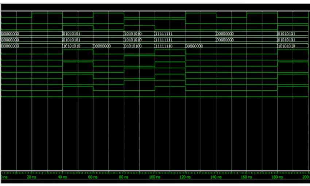This screenshot has width=310, height=186.
Task: Click the 60 ns time ruler label
Action: [93, 177]
